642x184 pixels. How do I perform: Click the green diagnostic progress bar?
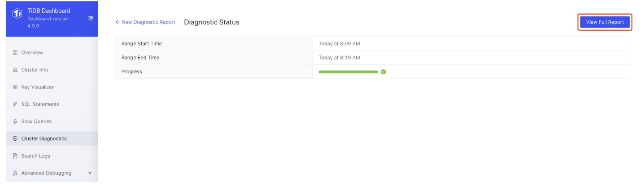(x=348, y=72)
